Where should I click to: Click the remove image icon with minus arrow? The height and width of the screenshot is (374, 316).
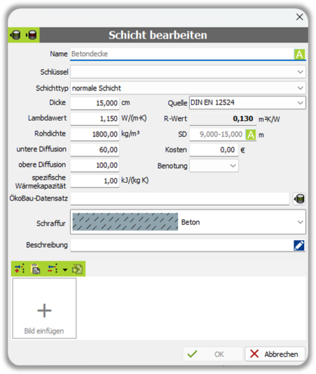52,269
